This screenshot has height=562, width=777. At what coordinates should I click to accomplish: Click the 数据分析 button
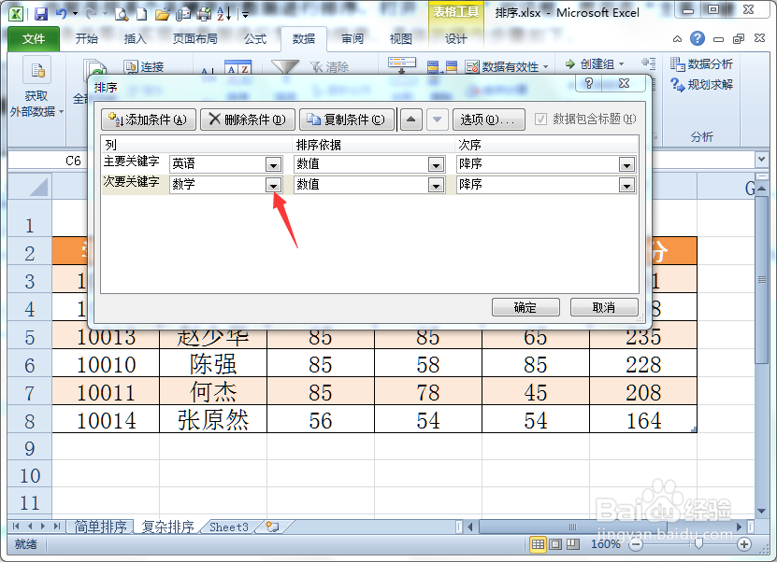pyautogui.click(x=701, y=63)
